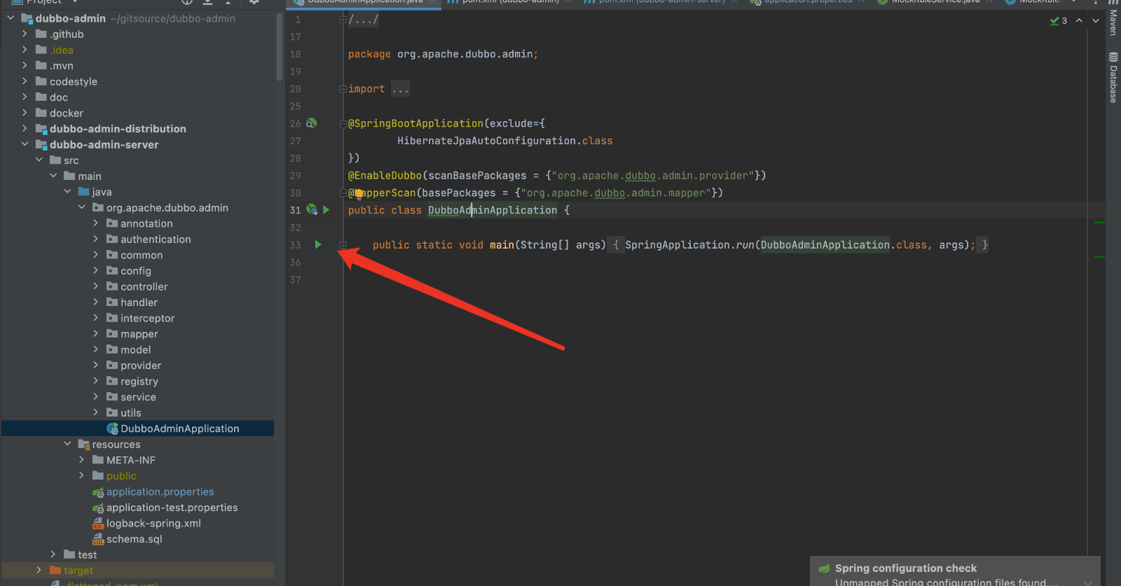Screen dimensions: 1121x586
Task: Click the Spring bean gutter icon on line 26
Action: pos(312,123)
